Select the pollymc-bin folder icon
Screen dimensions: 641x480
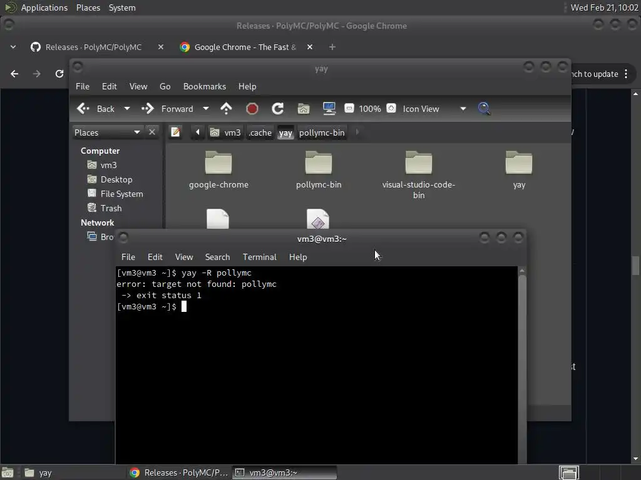(319, 162)
